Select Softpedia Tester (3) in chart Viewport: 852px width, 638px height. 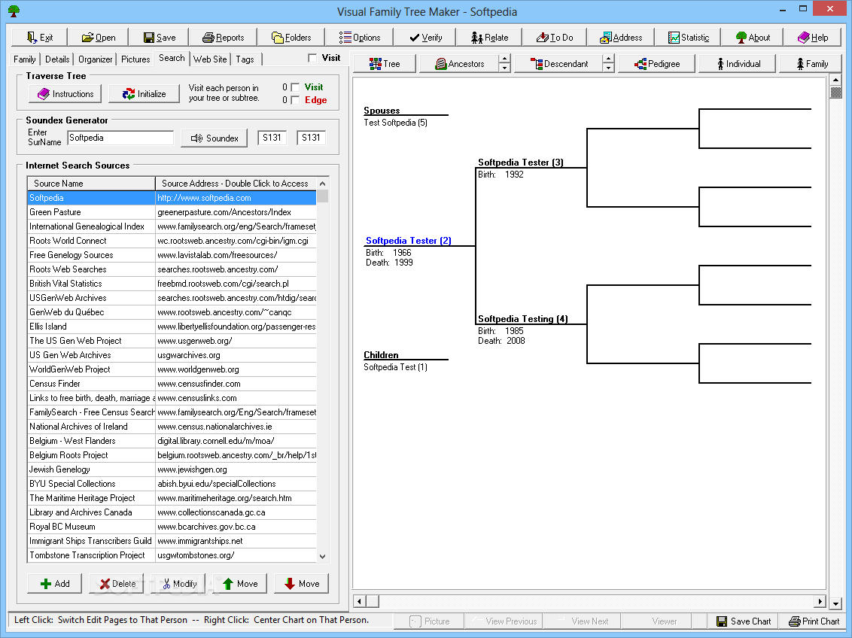(521, 163)
